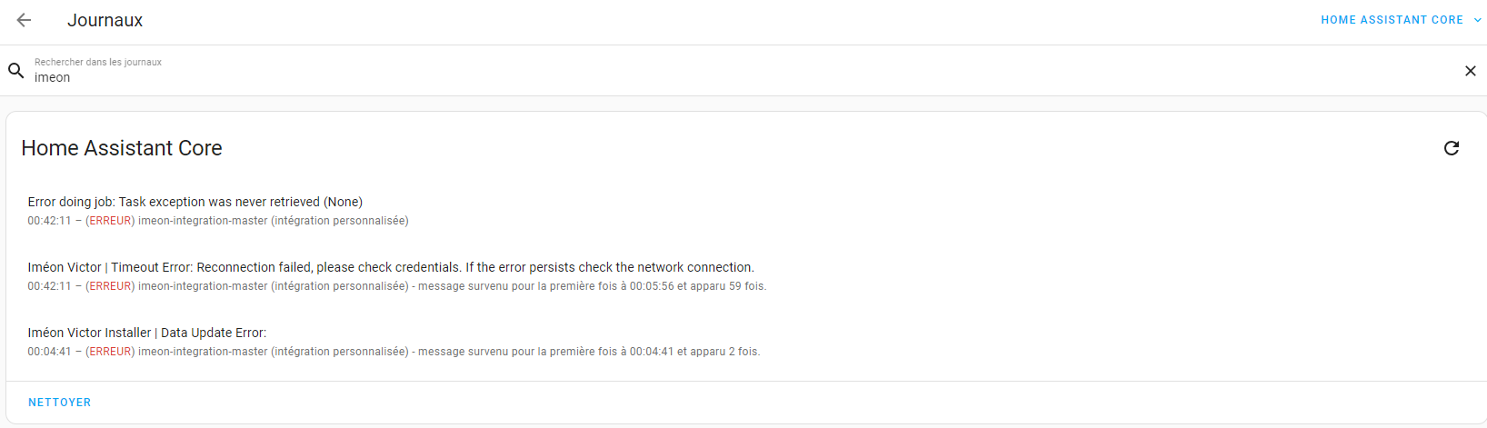Screen dimensions: 1487x428
Task: Select the detail line mentioning apparu 59 fois
Action: tap(397, 286)
